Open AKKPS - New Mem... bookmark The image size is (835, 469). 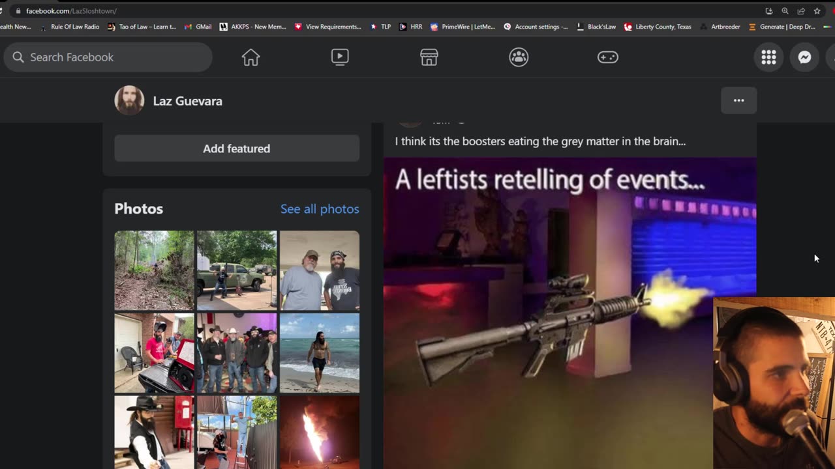tap(253, 27)
